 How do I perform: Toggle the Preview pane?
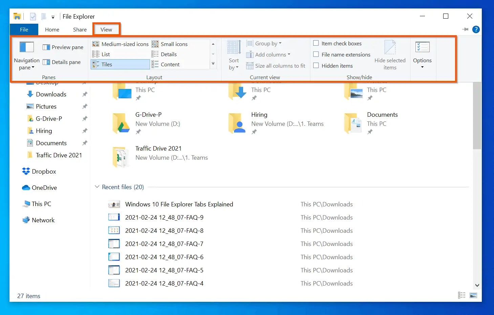coord(63,47)
